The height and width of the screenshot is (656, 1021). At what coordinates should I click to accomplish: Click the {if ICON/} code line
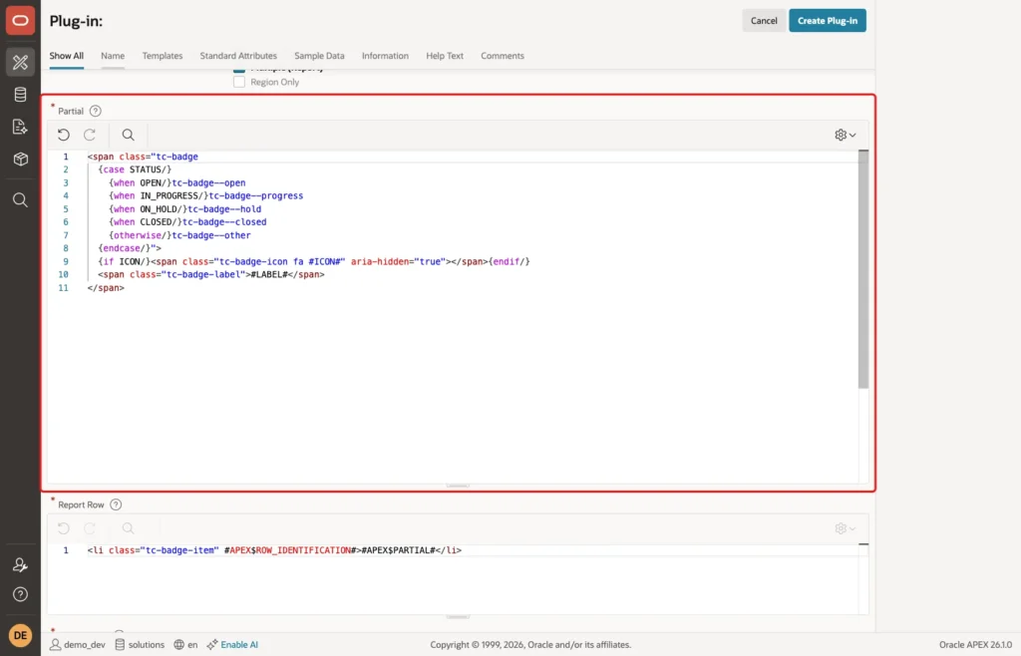314,261
